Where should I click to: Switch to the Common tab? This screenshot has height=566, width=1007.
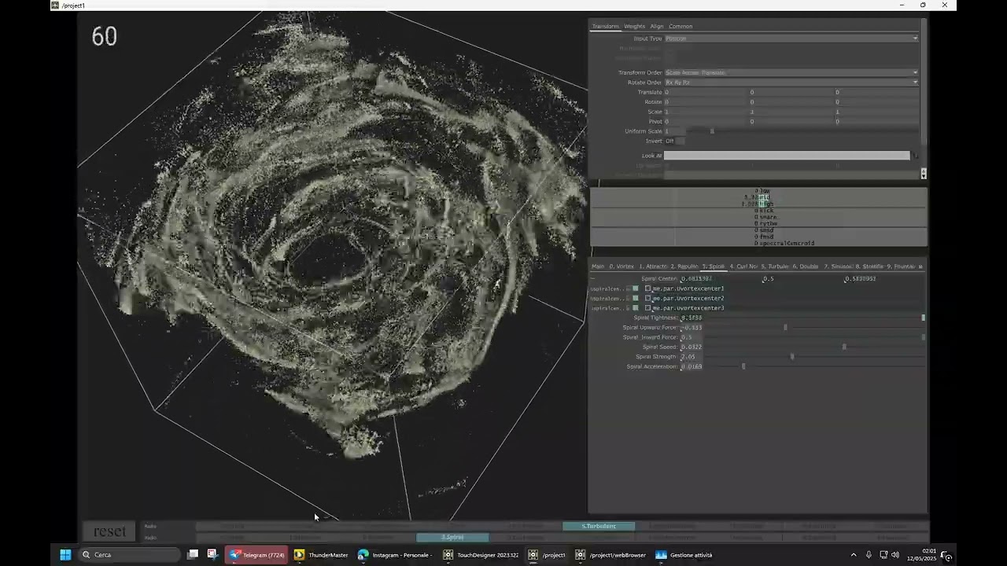pyautogui.click(x=681, y=27)
